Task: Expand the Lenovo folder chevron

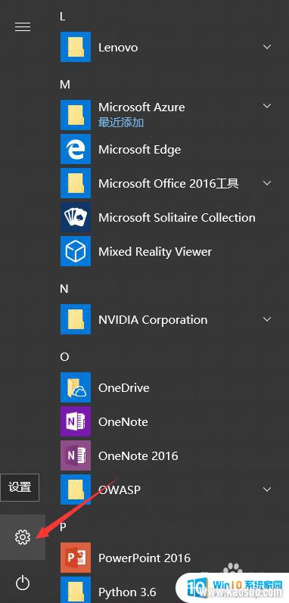Action: (x=267, y=47)
